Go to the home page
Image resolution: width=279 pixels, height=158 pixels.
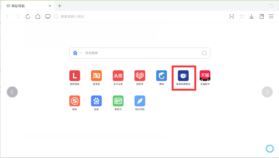(x=38, y=17)
